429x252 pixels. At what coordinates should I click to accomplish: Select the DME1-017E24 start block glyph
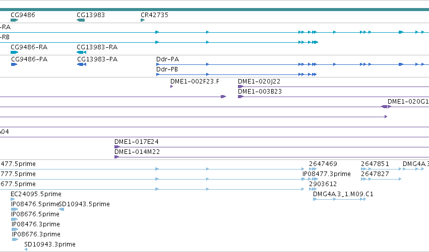pos(117,147)
